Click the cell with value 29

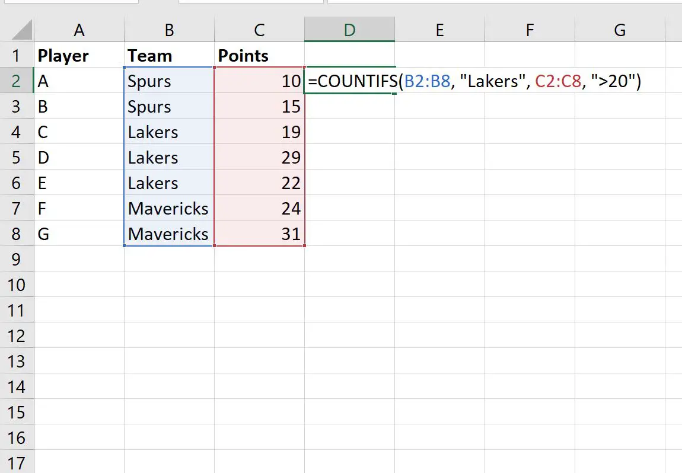coord(259,158)
